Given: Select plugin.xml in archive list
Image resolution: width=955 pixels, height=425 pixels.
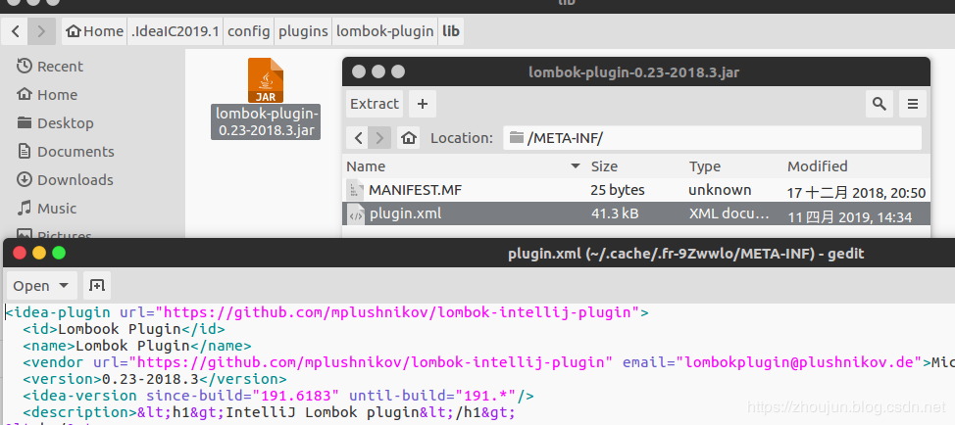Looking at the screenshot, I should (x=636, y=214).
